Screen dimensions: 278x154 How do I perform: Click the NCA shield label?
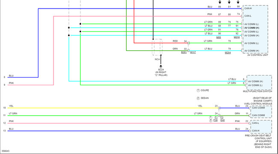157,59
